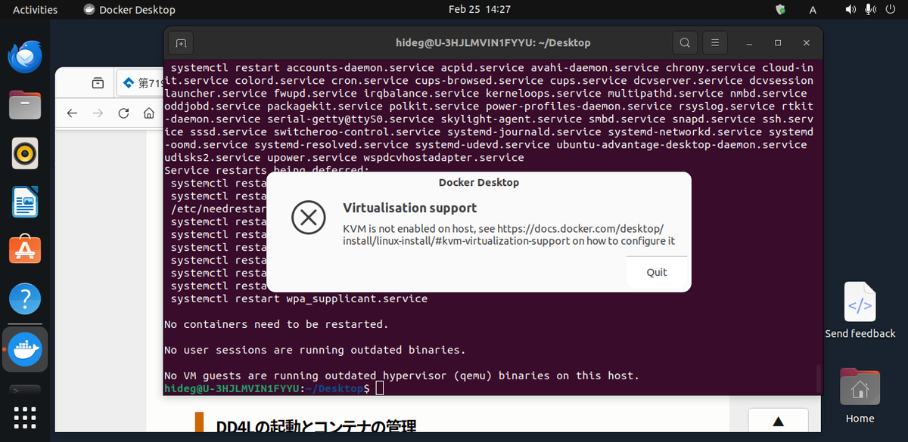908x442 pixels.
Task: Open the Files manager in the dock
Action: click(25, 105)
